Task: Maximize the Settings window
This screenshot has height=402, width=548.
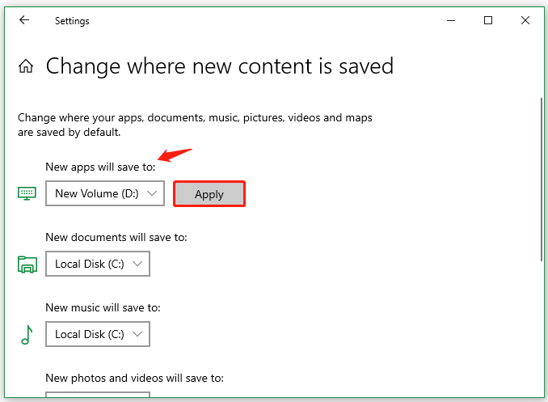Action: pos(488,21)
